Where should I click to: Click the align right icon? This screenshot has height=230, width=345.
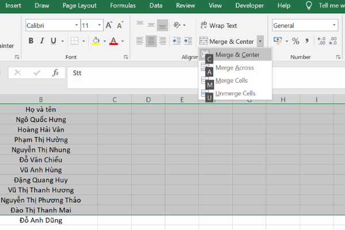click(162, 41)
